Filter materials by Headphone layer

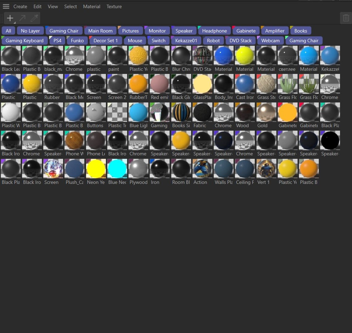pos(215,31)
